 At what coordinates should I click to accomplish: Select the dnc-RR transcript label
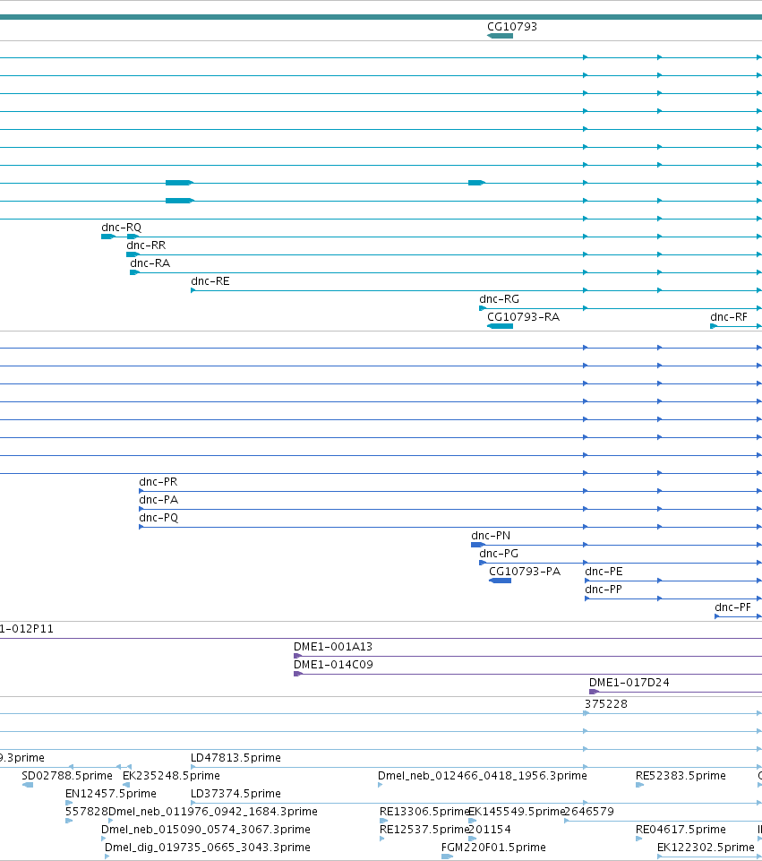(146, 245)
